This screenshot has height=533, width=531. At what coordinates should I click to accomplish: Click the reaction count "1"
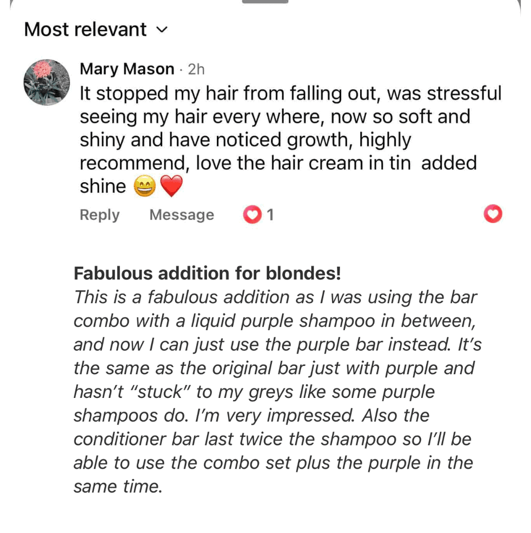270,215
